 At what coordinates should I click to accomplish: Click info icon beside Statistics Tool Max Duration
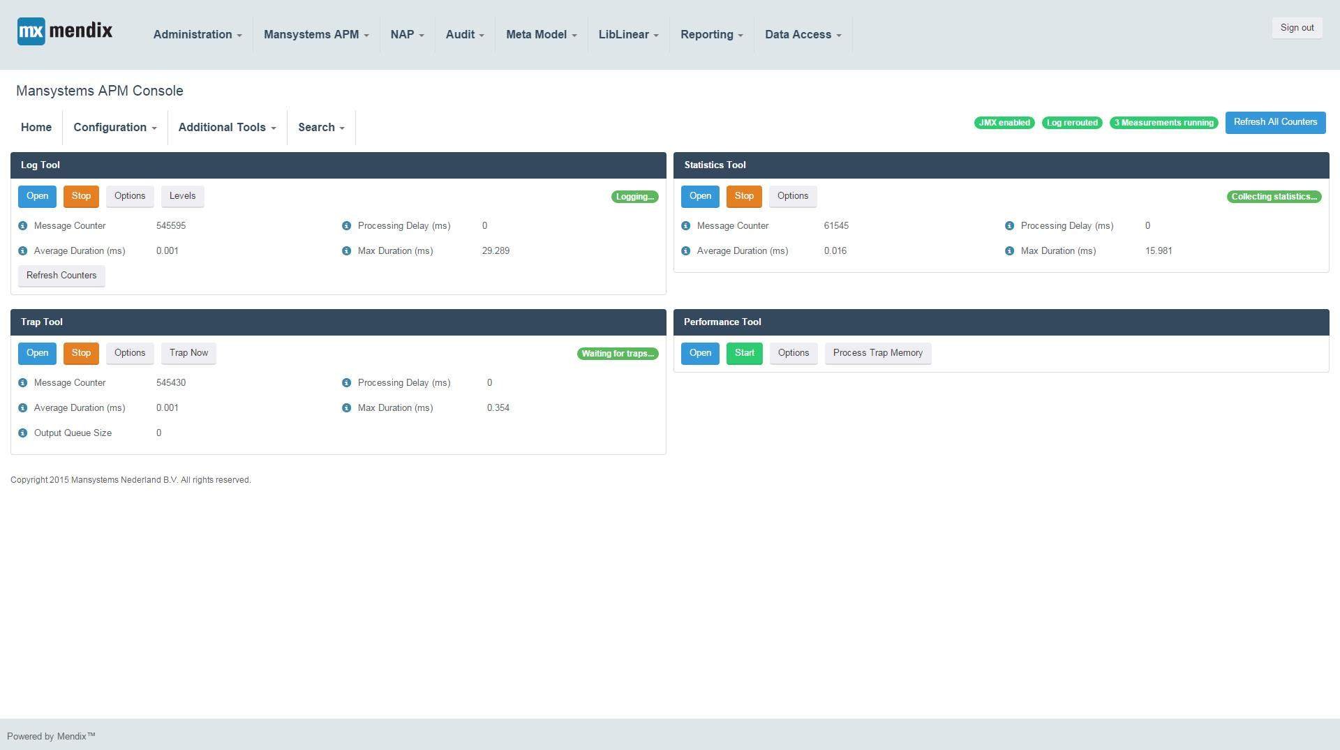(x=1009, y=251)
